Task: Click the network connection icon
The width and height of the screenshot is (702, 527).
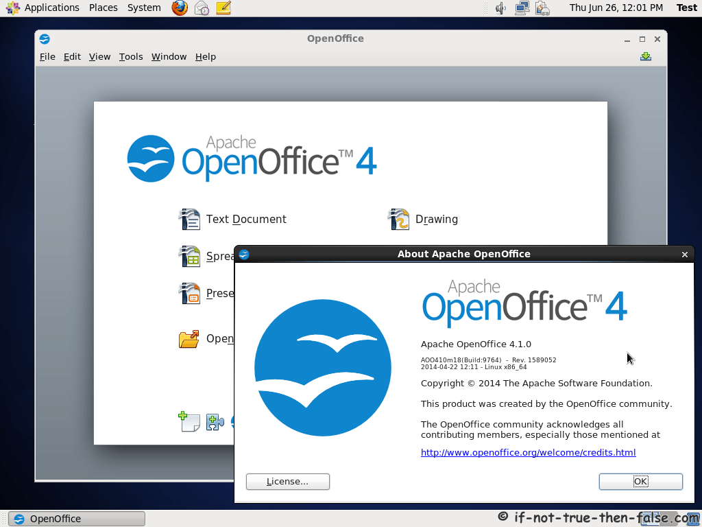Action: click(522, 8)
